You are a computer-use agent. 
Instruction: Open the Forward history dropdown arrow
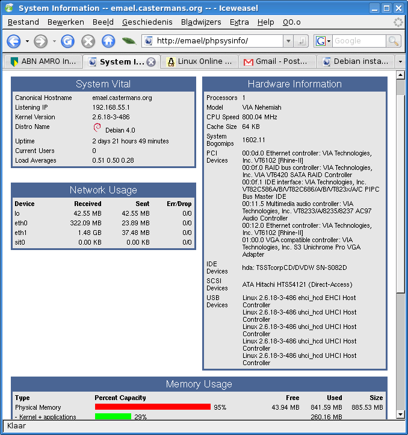(54, 42)
